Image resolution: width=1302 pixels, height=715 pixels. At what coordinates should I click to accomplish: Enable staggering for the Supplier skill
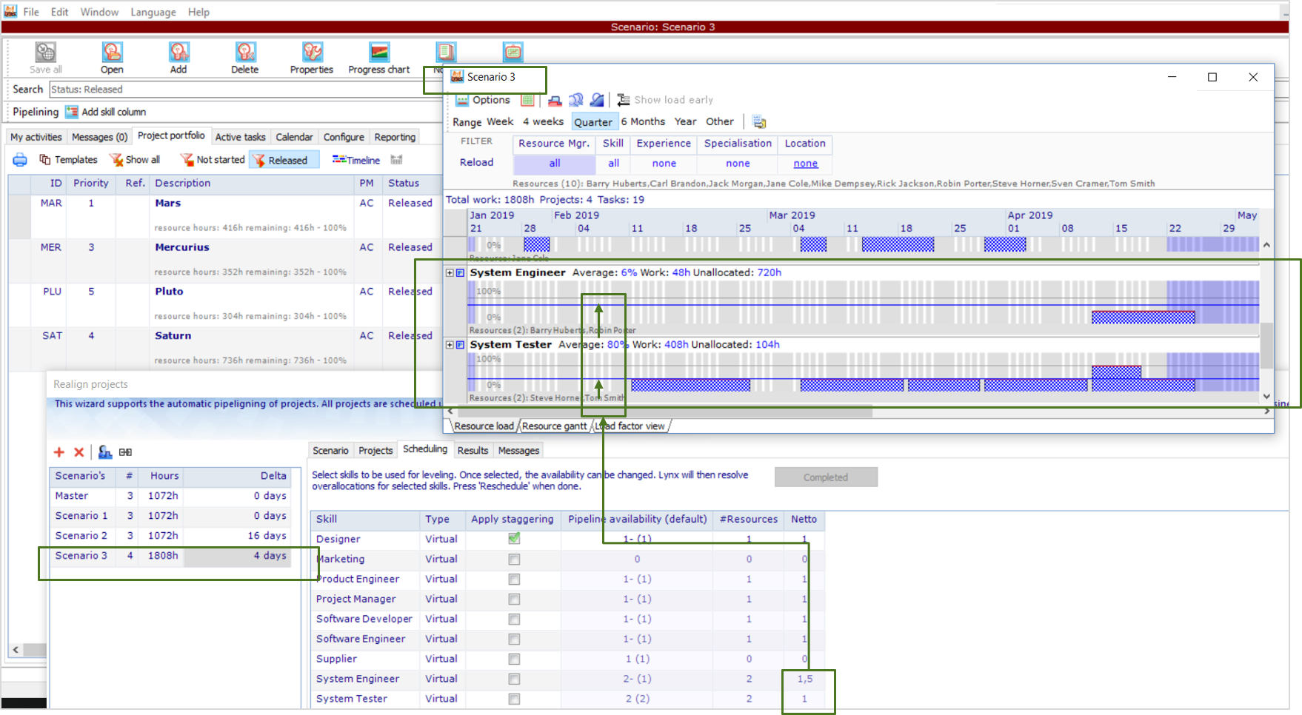pyautogui.click(x=514, y=659)
